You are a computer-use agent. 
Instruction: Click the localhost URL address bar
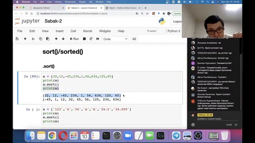pyautogui.click(x=86, y=14)
